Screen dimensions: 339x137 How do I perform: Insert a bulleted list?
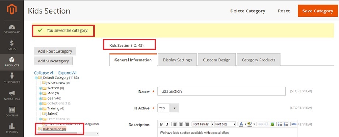tap(280, 124)
